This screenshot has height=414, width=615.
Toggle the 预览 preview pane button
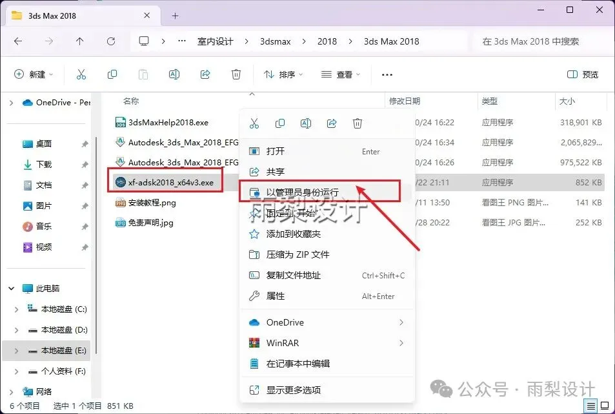coord(583,74)
